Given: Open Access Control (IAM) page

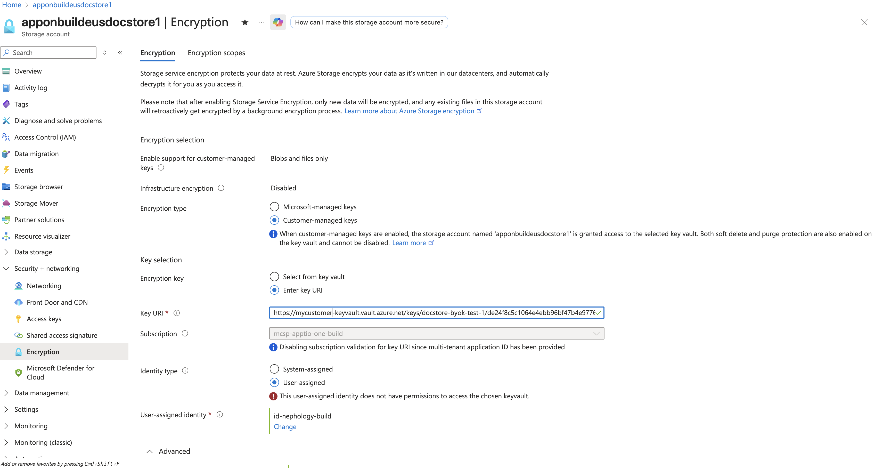Looking at the screenshot, I should pos(45,137).
